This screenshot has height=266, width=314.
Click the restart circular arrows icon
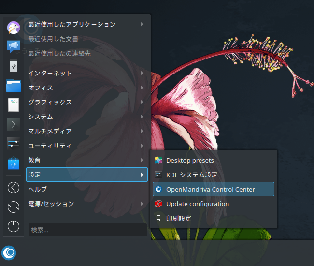coord(14,207)
